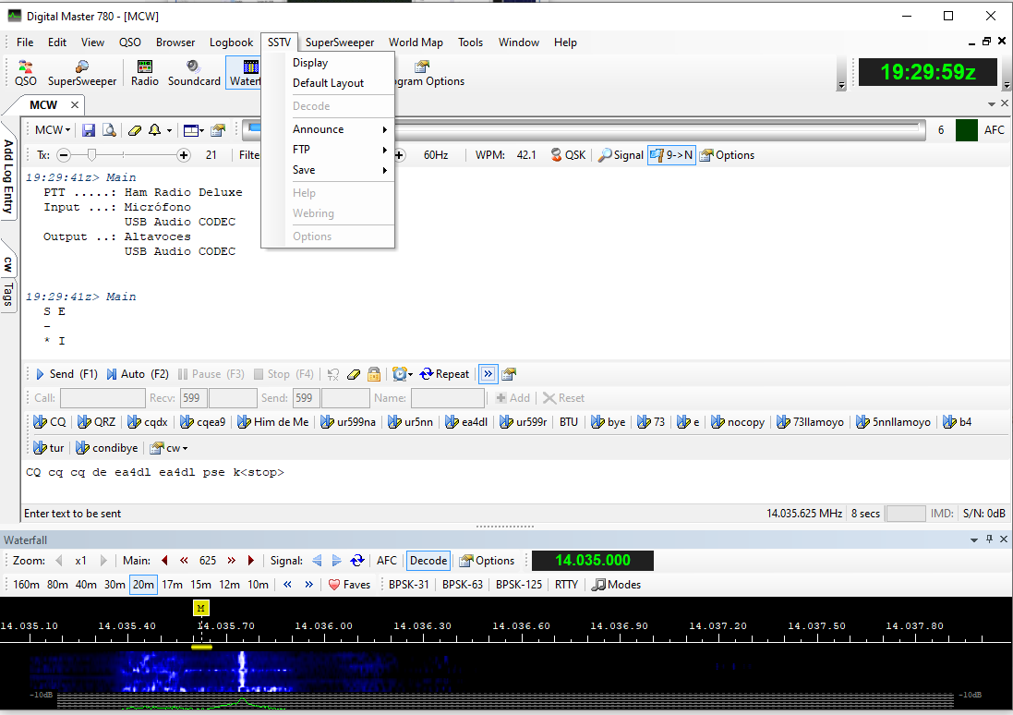The image size is (1013, 715).
Task: Open SuperSweeper from the main toolbar
Action: [x=82, y=73]
